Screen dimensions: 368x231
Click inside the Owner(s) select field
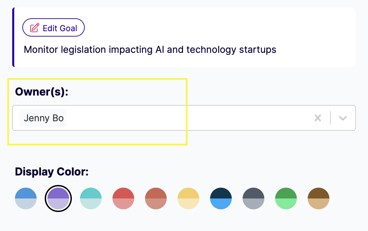pyautogui.click(x=186, y=118)
